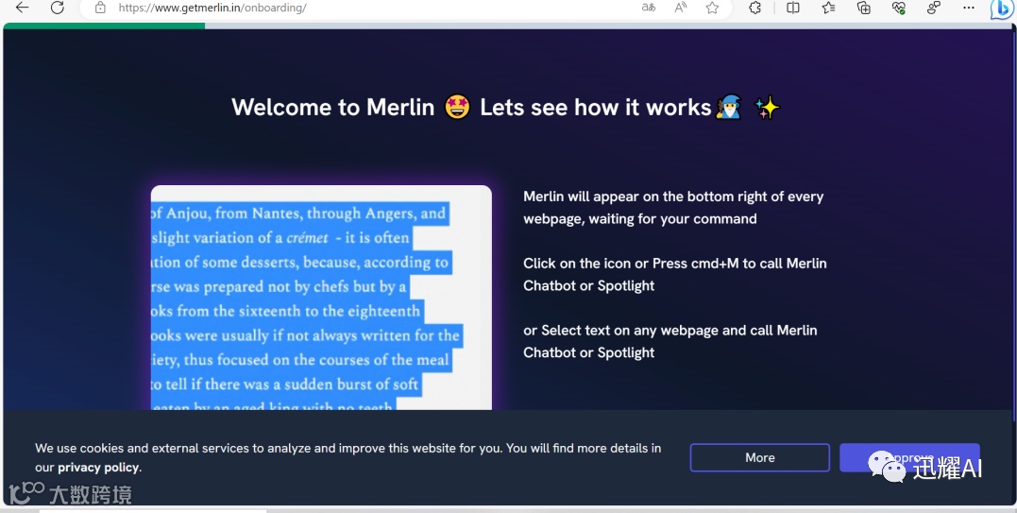Open the Settings and more ellipsis menu
1017x513 pixels.
point(968,8)
